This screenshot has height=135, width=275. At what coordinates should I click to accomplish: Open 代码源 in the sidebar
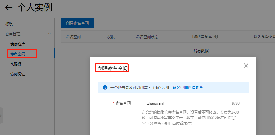[x=16, y=64]
